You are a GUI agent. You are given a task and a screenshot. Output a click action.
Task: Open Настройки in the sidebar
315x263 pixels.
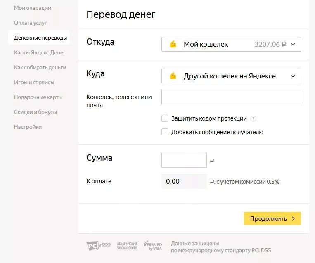[28, 127]
